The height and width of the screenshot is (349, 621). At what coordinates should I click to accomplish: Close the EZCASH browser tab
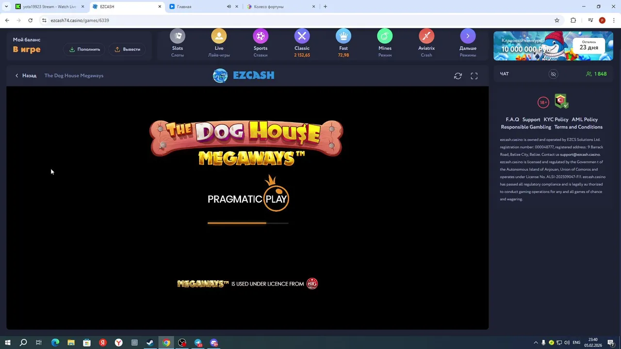coord(160,7)
